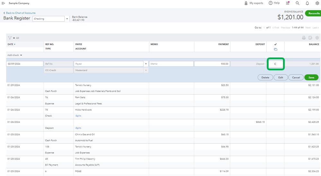Open My experts menu
The height and width of the screenshot is (176, 321).
(254, 3)
